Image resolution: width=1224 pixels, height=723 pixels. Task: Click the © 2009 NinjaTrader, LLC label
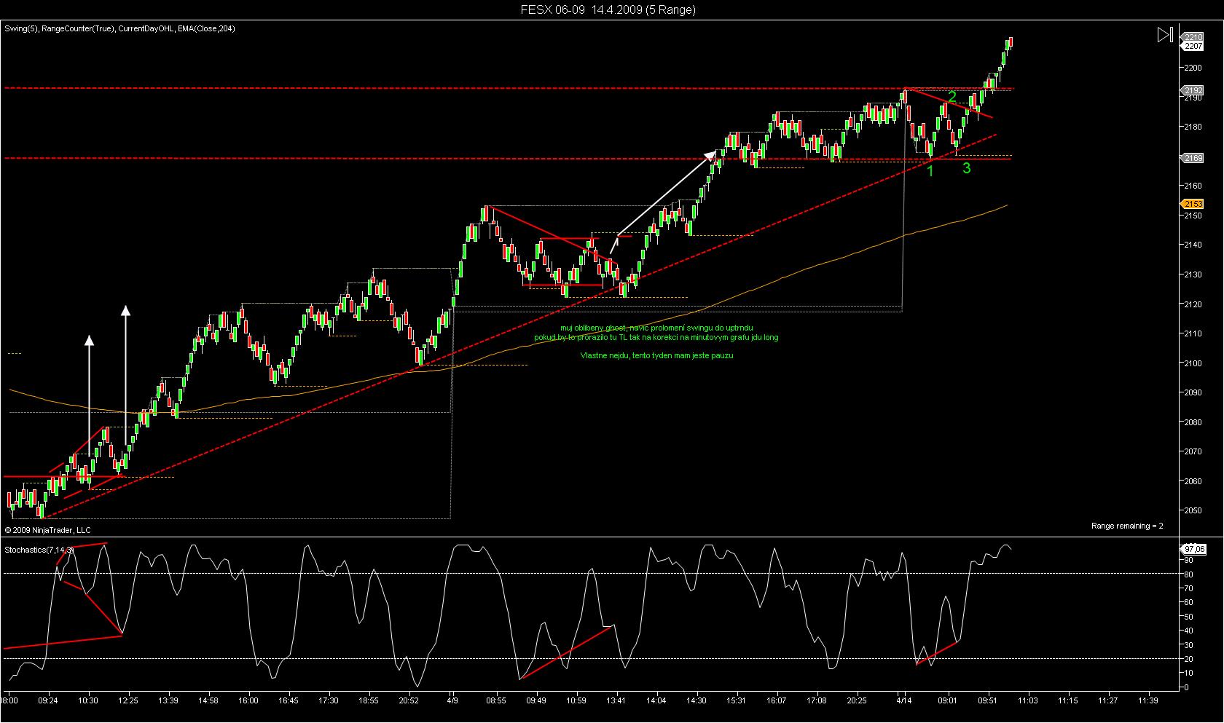[47, 530]
